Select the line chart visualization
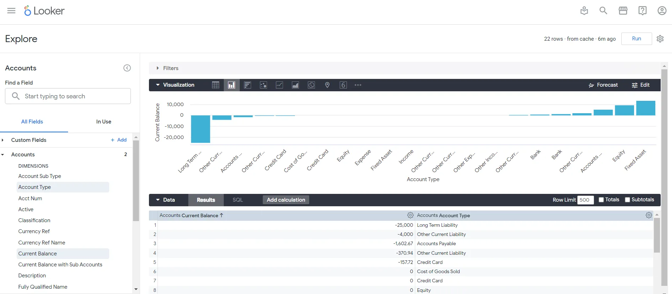This screenshot has width=672, height=294. coord(279,85)
